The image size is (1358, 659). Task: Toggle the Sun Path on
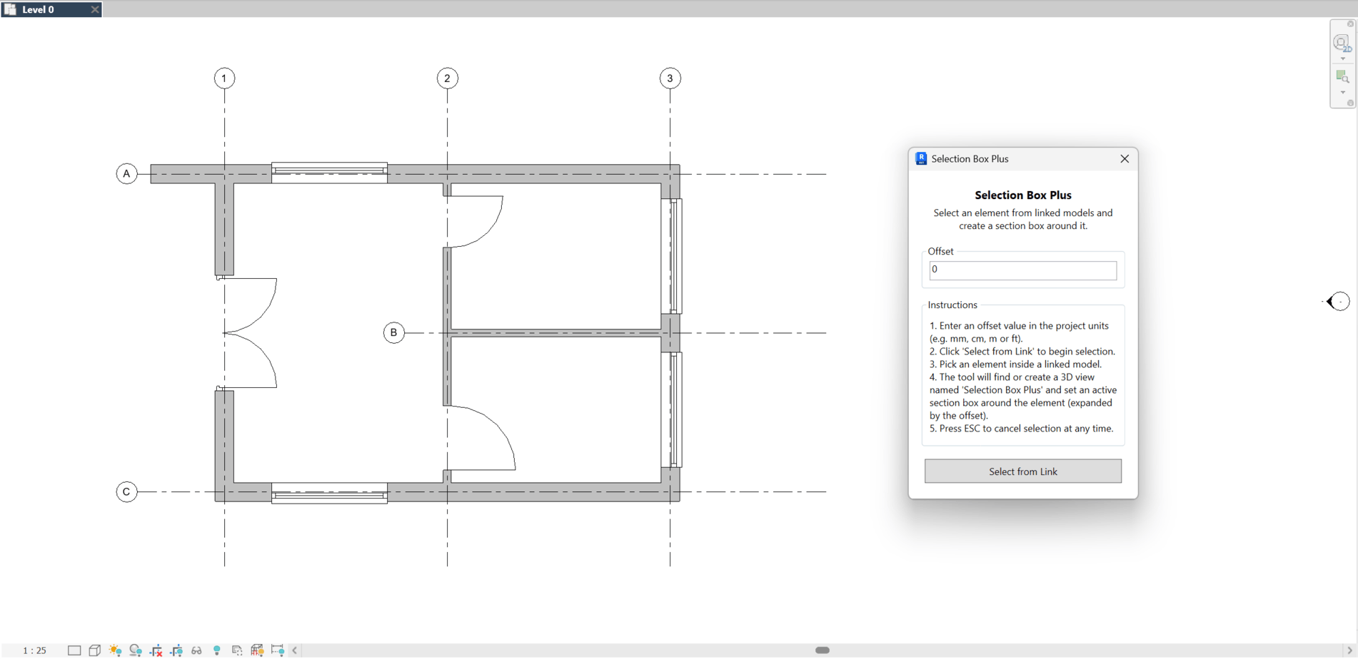[x=115, y=650]
